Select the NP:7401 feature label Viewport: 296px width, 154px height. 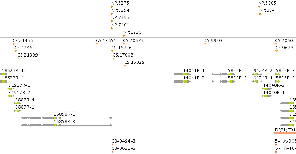120,25
